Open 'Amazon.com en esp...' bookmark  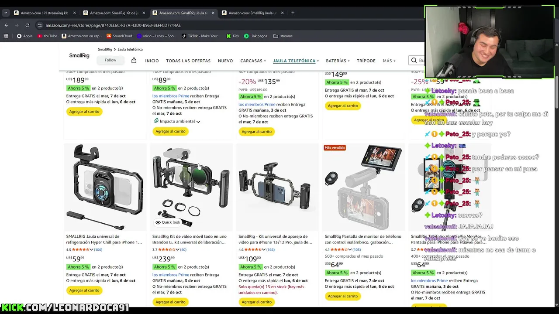click(82, 36)
